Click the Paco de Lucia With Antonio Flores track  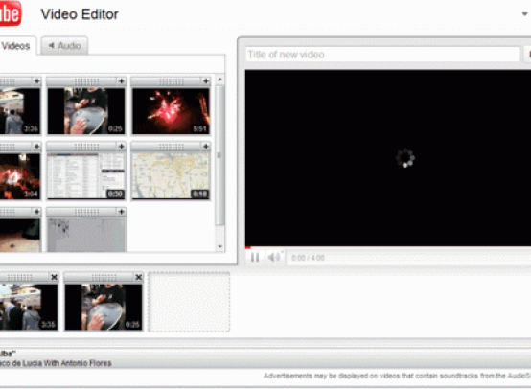56,363
